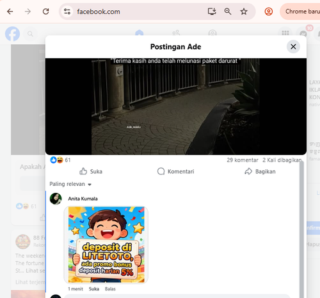This screenshot has height=298, width=320.
Task: Click the video in Ade's post
Action: (x=176, y=106)
